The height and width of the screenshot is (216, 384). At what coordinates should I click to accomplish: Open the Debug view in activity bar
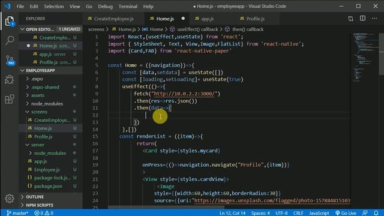[x=10, y=80]
